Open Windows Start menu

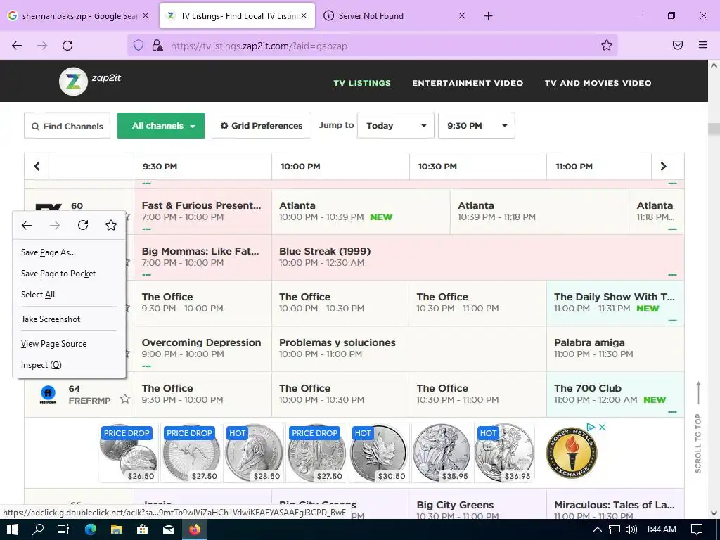coord(13,529)
